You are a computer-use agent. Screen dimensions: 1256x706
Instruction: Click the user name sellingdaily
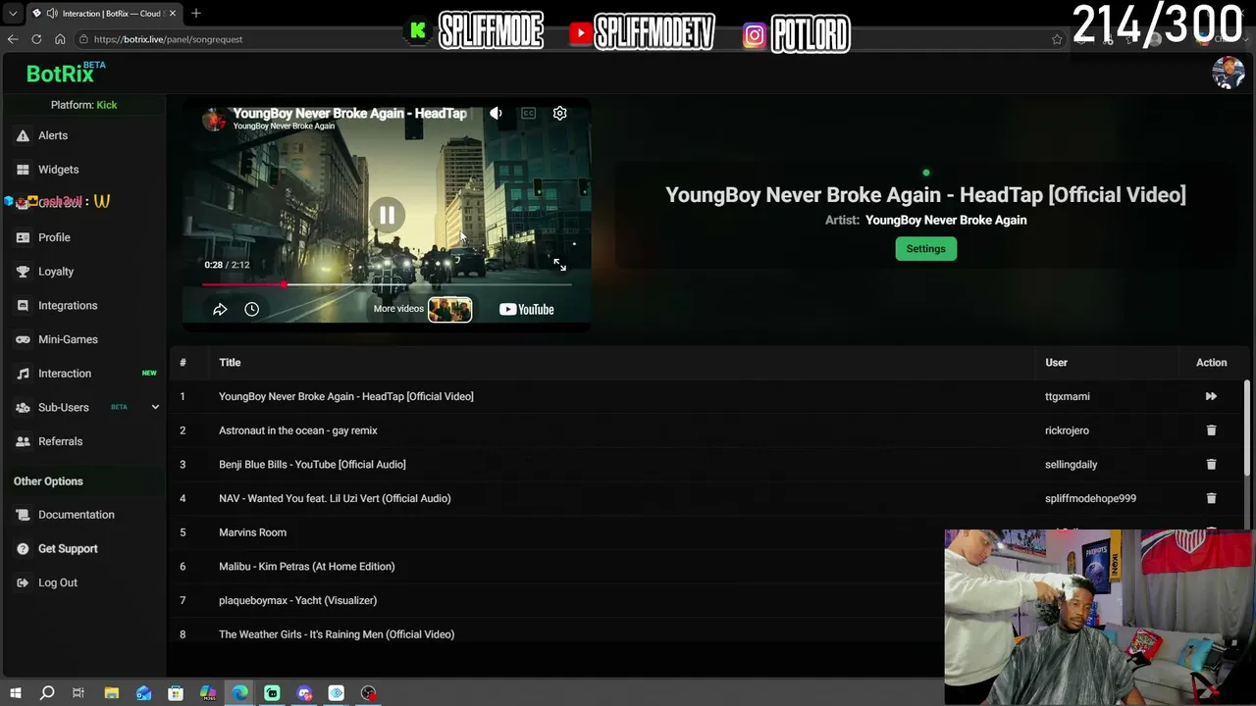(x=1071, y=465)
